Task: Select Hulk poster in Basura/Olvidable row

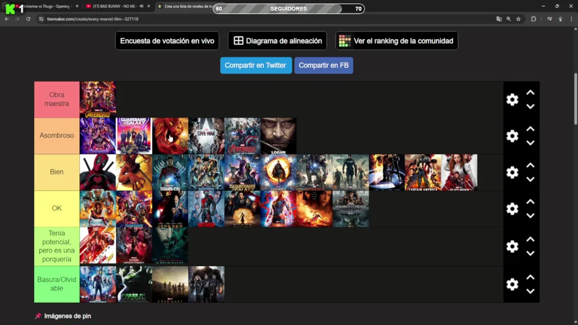Action: [134, 284]
